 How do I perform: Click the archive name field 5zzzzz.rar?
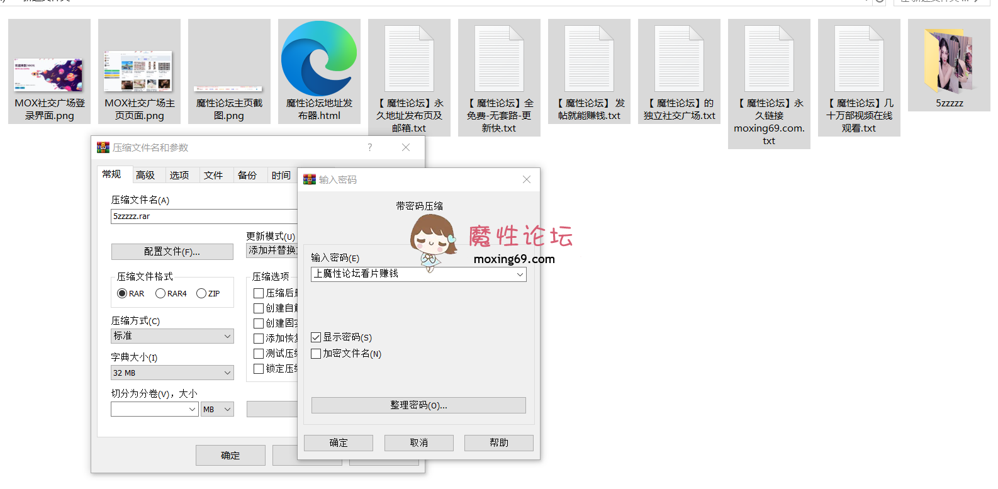point(204,216)
